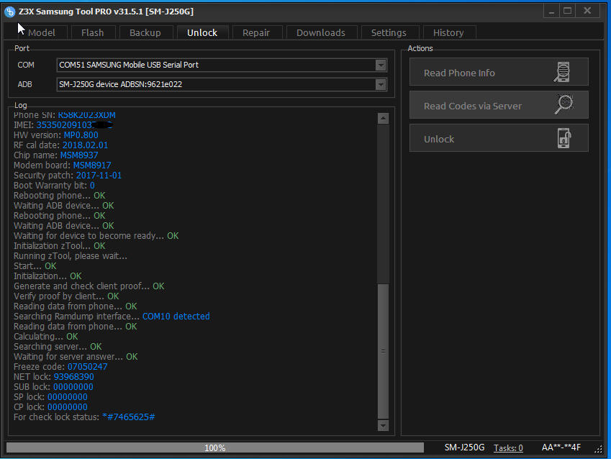Viewport: 611px width, 459px height.
Task: Open the Settings tab
Action: click(389, 32)
